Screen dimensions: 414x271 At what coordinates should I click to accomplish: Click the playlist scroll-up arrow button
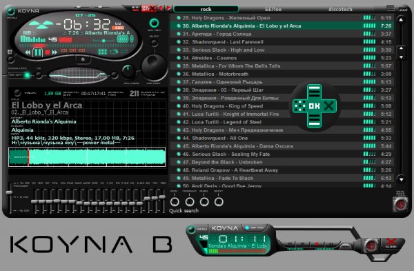pos(401,20)
